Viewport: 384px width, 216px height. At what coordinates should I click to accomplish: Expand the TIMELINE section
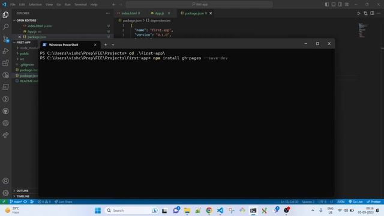click(23, 196)
